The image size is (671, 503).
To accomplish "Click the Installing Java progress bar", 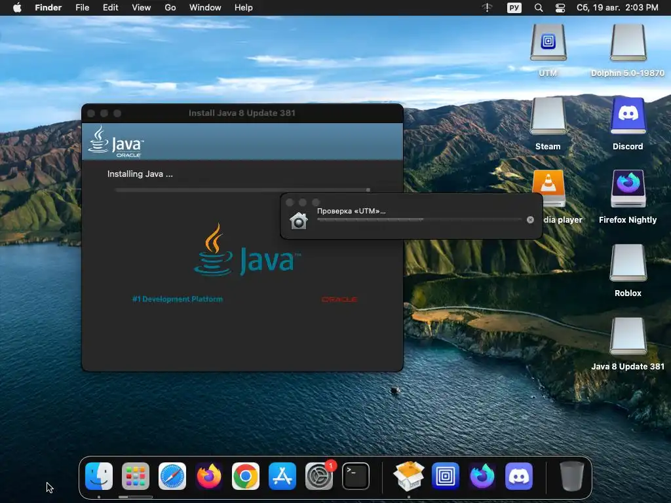I will 242,190.
